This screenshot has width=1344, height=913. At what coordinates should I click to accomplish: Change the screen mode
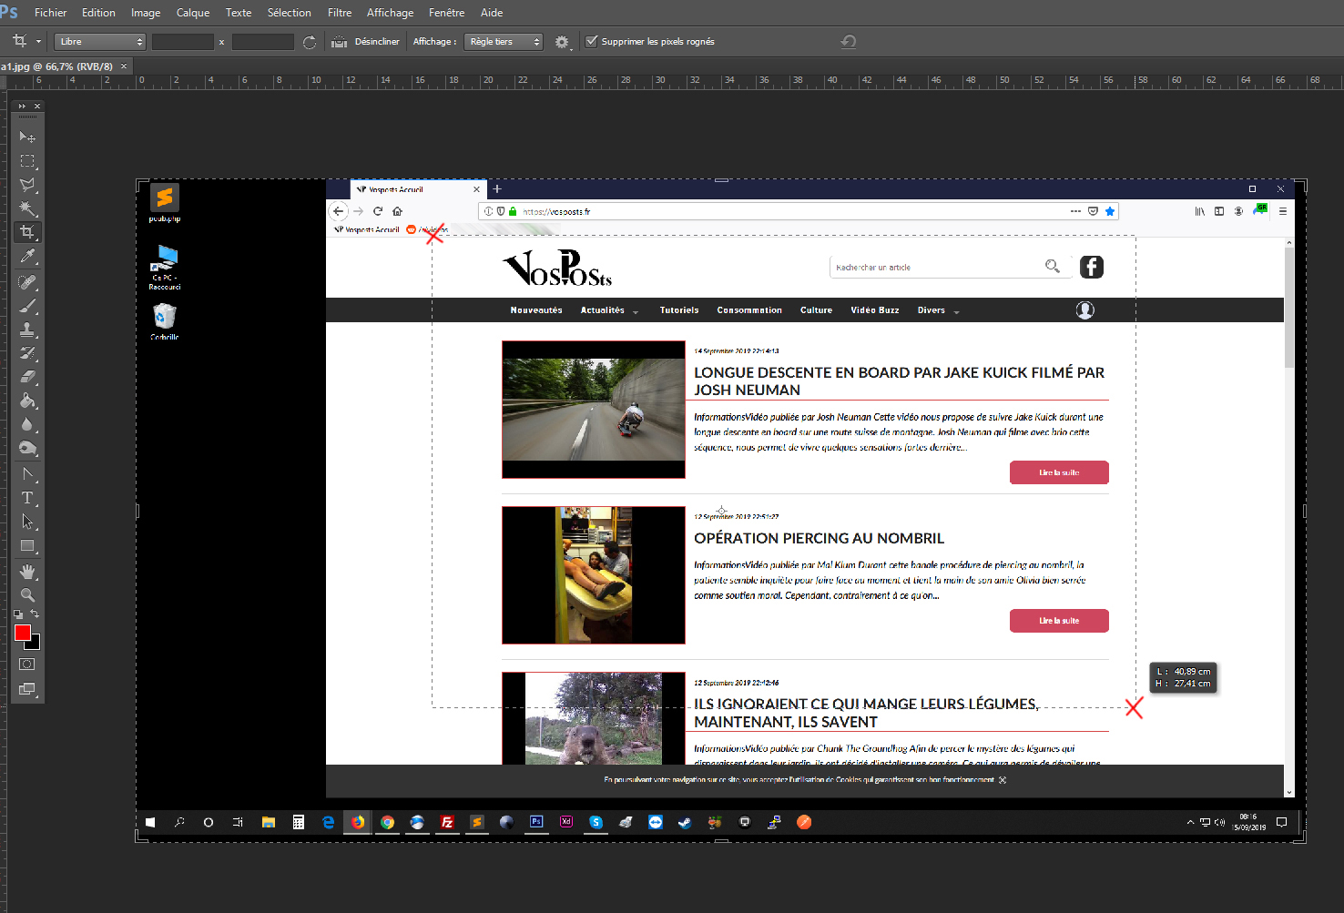pyautogui.click(x=27, y=689)
